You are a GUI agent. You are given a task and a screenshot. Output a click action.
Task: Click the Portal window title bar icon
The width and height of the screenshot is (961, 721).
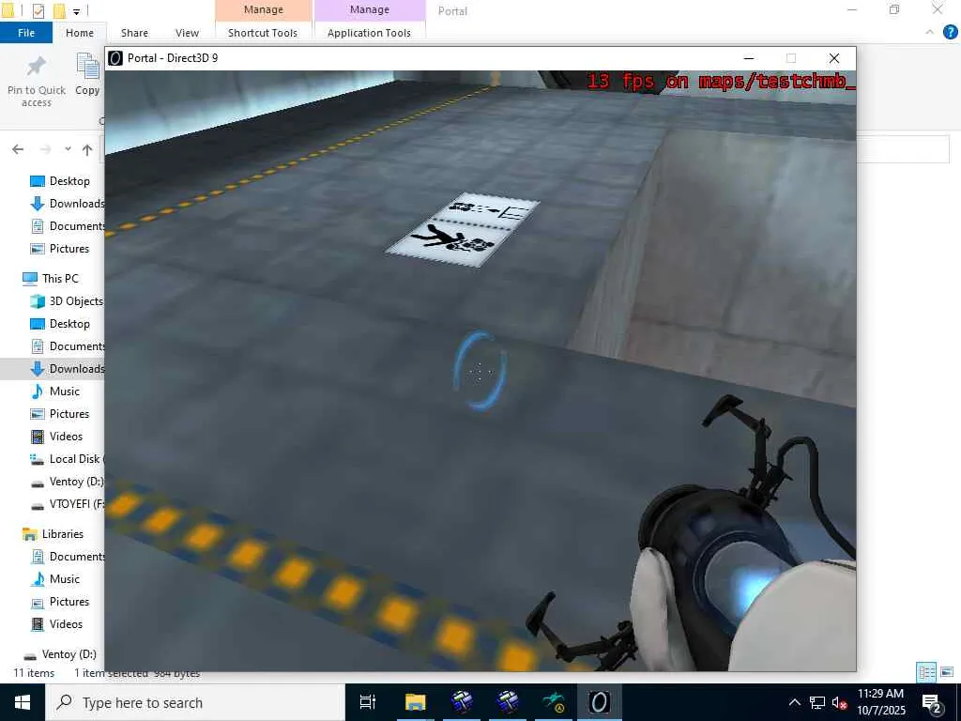coord(115,57)
